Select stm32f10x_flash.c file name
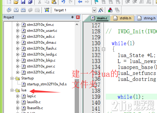 42,48
